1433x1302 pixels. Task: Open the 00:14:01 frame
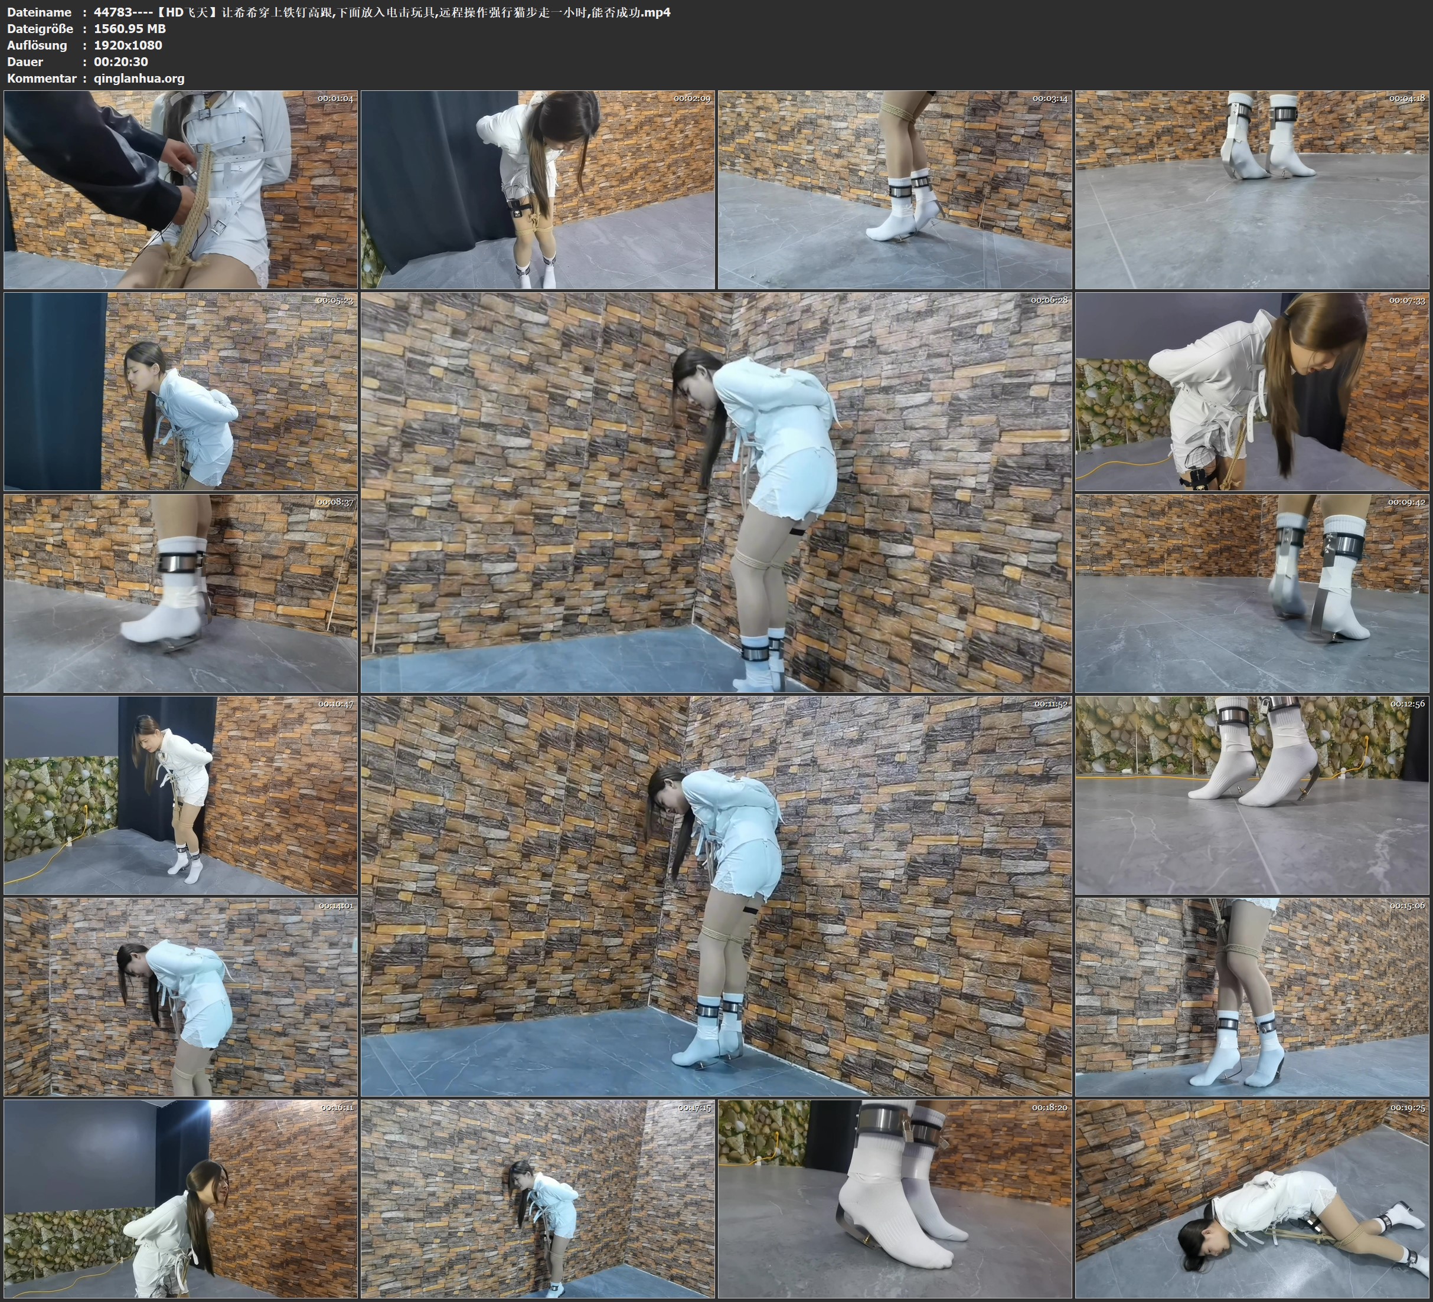click(x=181, y=997)
